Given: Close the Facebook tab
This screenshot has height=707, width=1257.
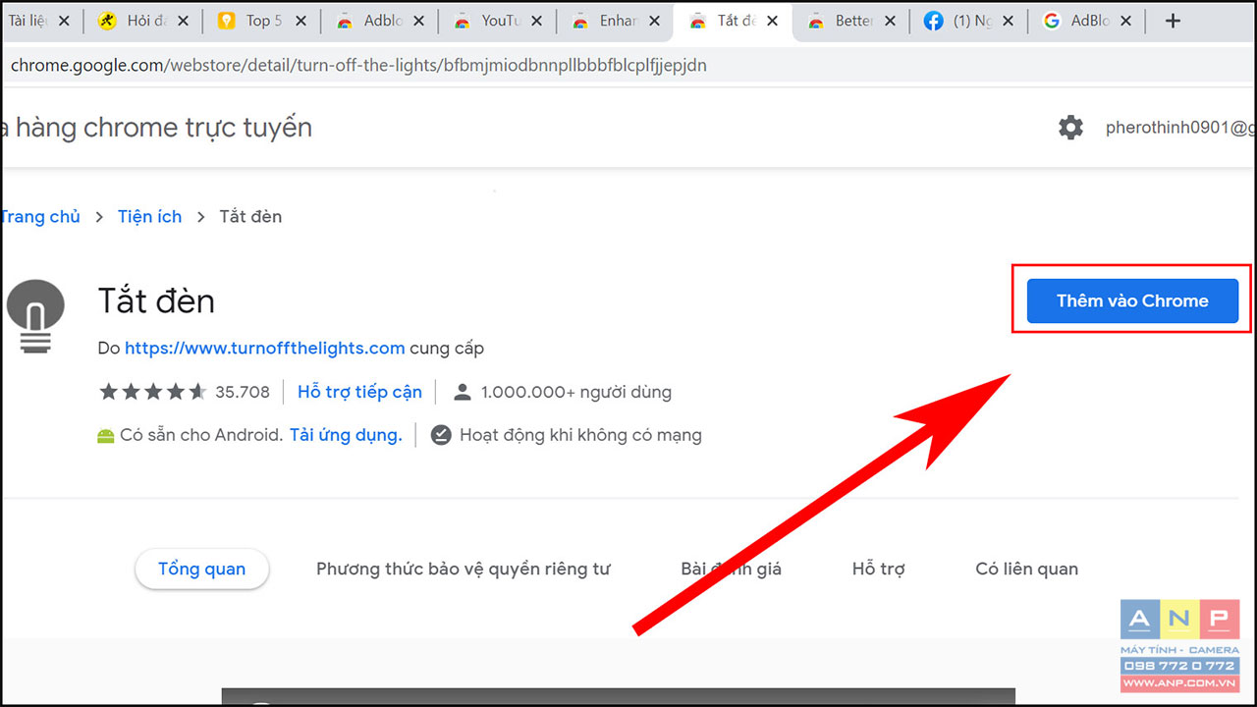Looking at the screenshot, I should click(x=1008, y=21).
